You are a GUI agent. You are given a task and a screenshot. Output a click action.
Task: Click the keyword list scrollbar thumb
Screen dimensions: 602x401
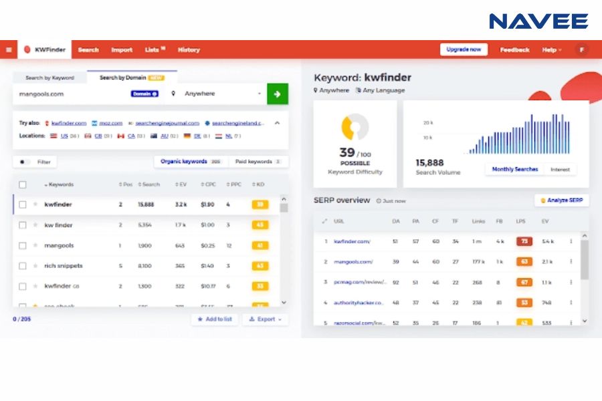pyautogui.click(x=284, y=208)
